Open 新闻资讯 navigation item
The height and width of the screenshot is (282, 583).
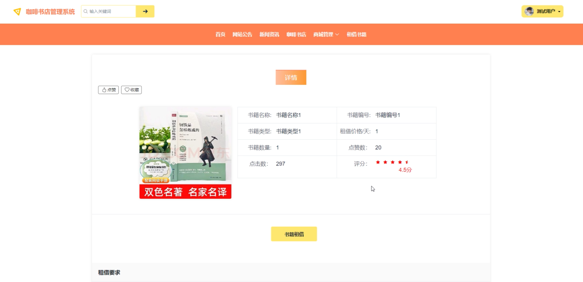click(x=269, y=35)
